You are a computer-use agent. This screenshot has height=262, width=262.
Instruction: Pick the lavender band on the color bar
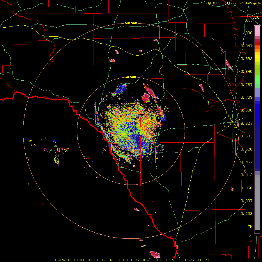pyautogui.click(x=257, y=93)
